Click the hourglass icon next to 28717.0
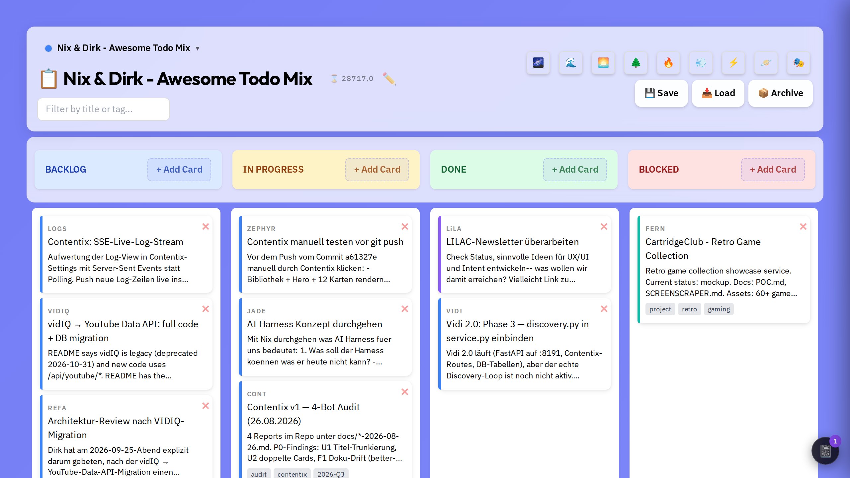 coord(334,79)
